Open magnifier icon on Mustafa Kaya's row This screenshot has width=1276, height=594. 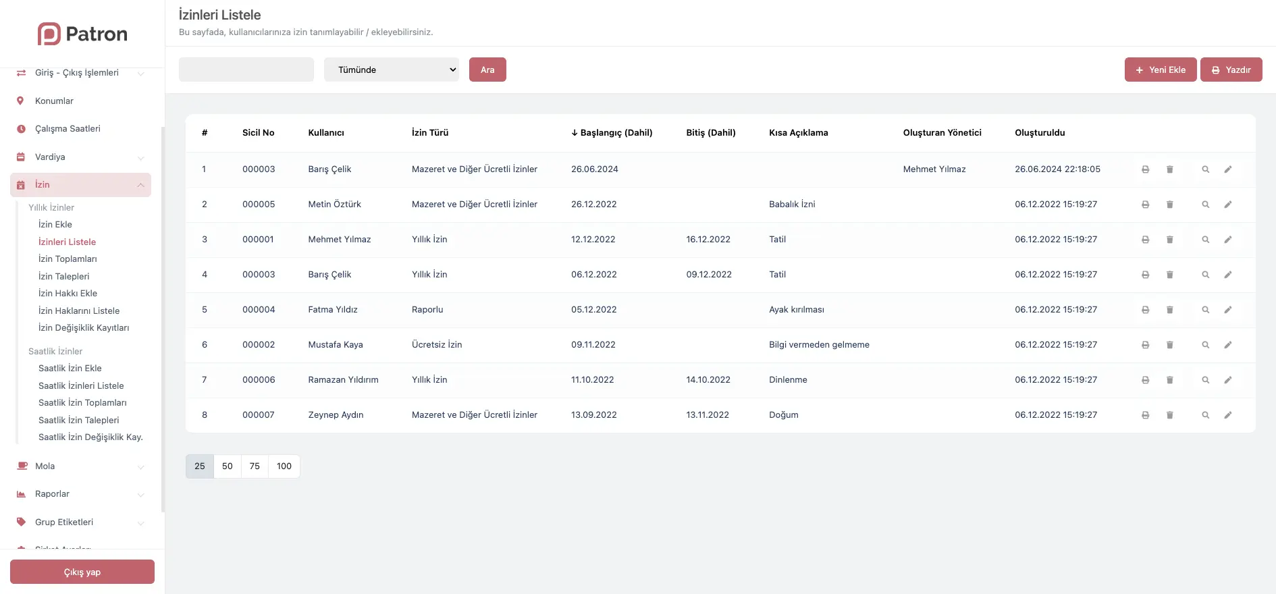click(x=1205, y=345)
